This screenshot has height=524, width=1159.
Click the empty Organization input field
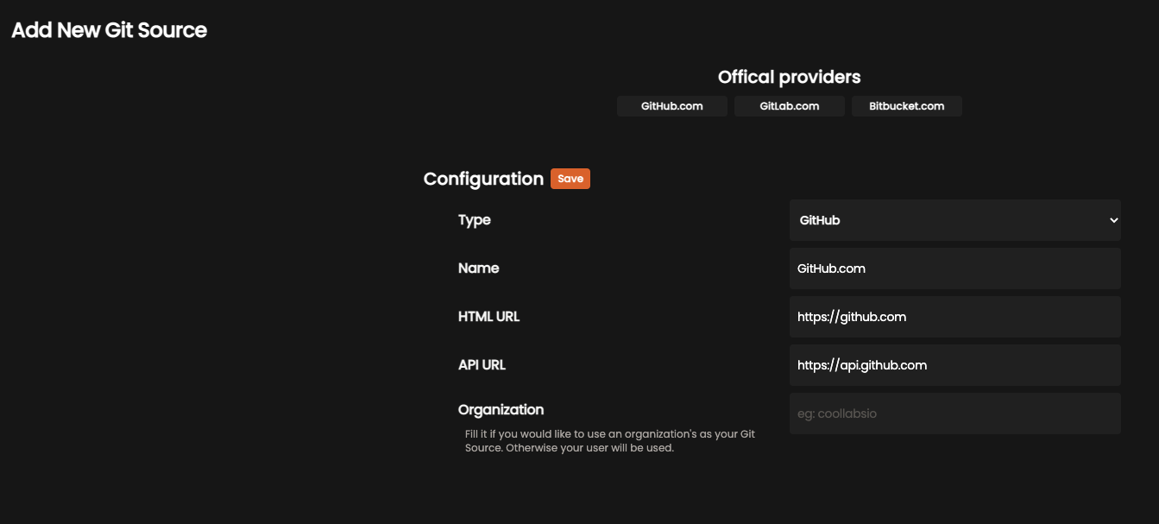pos(954,414)
